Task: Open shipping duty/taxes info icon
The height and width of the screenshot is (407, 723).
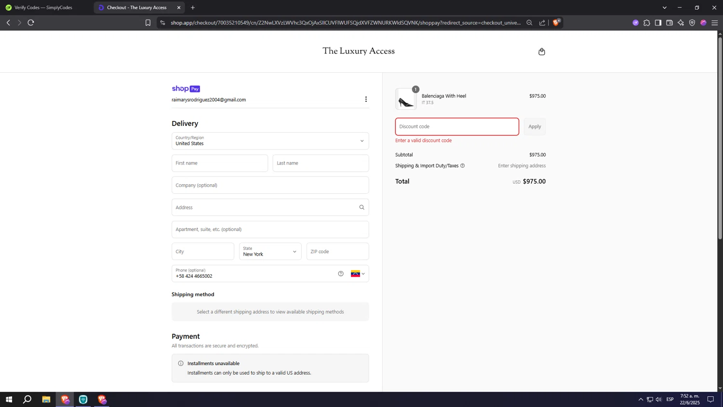Action: coord(462,166)
